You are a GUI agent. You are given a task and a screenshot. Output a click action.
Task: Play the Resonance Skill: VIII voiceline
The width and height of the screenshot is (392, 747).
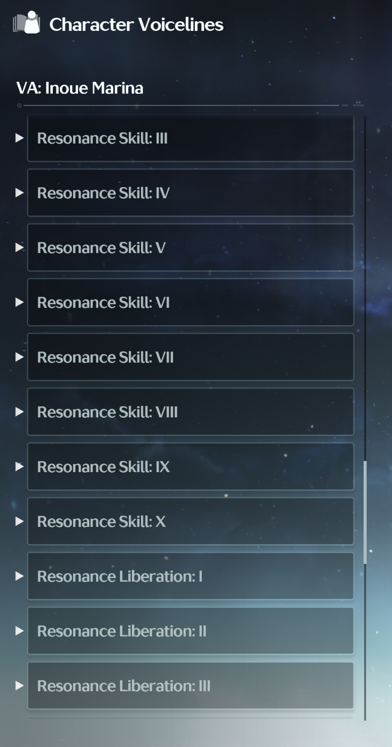point(20,412)
